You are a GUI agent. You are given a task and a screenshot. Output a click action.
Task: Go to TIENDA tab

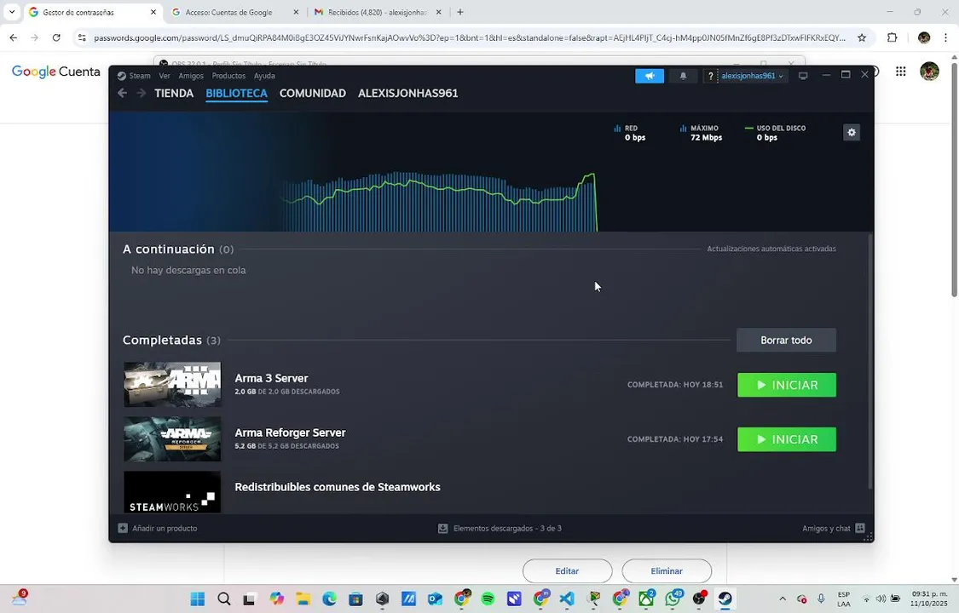[x=174, y=94]
